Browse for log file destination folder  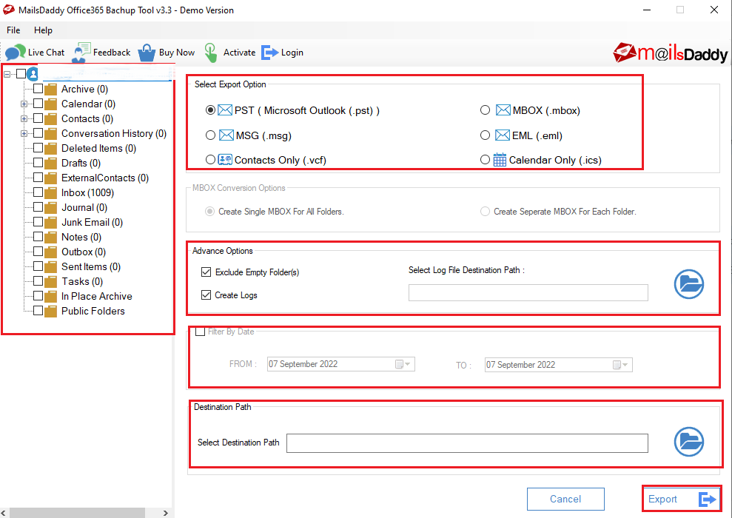click(688, 283)
